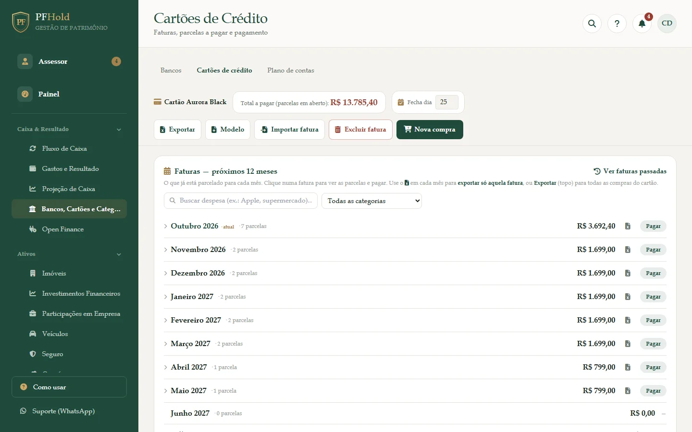Screen dimensions: 692x432
Task: Click the PFHold shield logo
Action: click(x=21, y=22)
